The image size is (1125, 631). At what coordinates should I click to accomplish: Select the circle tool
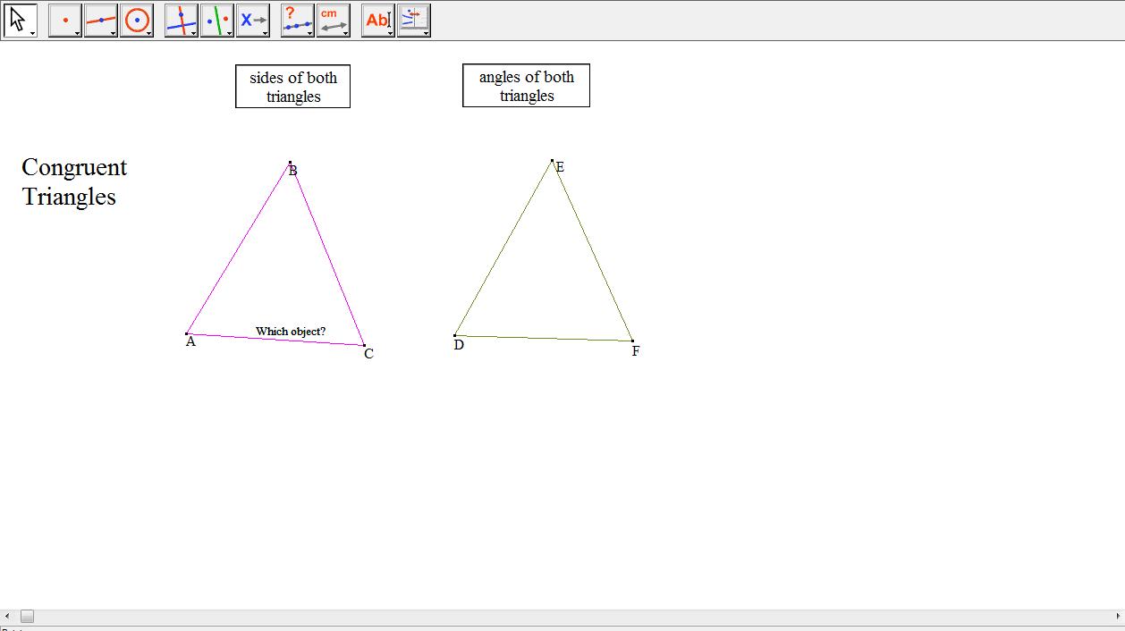click(x=137, y=19)
